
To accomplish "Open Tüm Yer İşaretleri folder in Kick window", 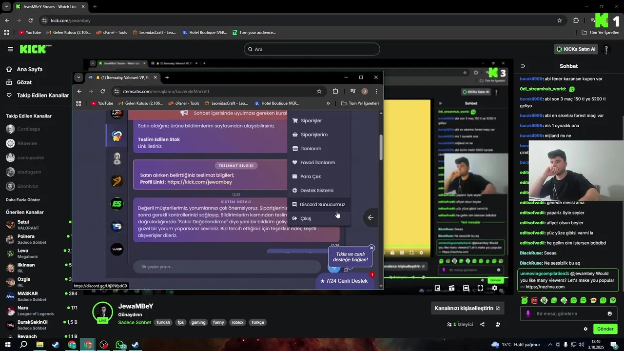I will (601, 33).
